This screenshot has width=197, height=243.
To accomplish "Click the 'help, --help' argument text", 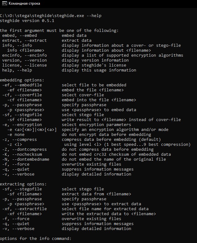I will pos(17,70).
